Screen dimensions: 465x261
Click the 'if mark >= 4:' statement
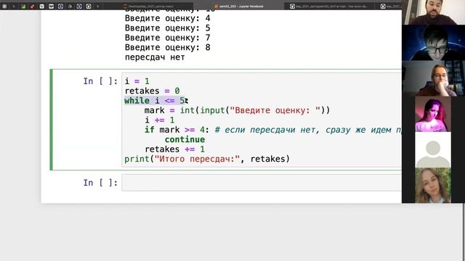[177, 130]
